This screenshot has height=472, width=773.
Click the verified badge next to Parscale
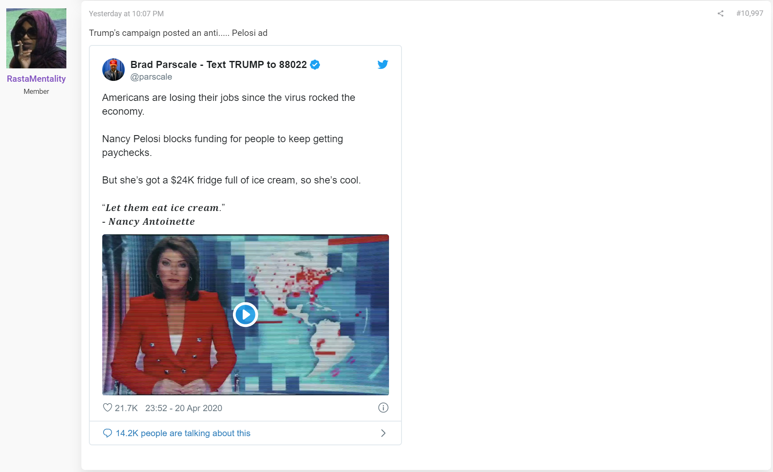(x=315, y=65)
